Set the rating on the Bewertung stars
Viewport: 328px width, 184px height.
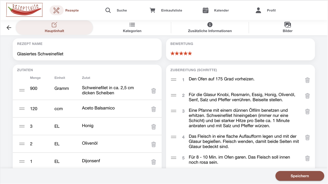point(181,54)
